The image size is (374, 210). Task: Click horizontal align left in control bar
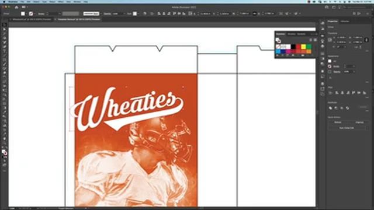[158, 14]
